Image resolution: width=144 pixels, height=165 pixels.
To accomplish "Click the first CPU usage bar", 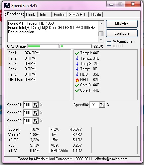I will coord(43,46).
